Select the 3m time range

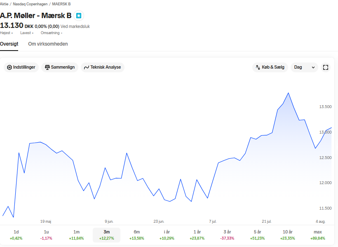[x=106, y=235]
